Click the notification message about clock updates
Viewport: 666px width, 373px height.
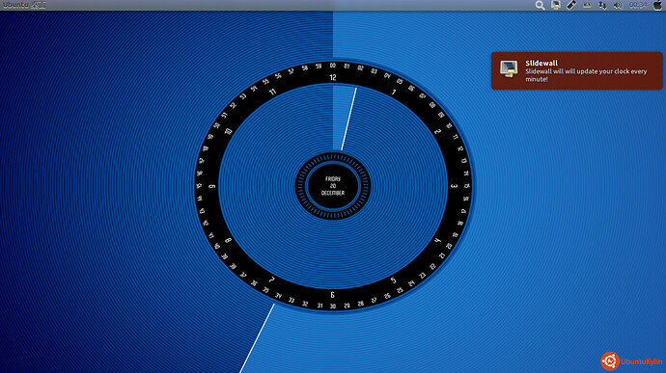[586, 75]
